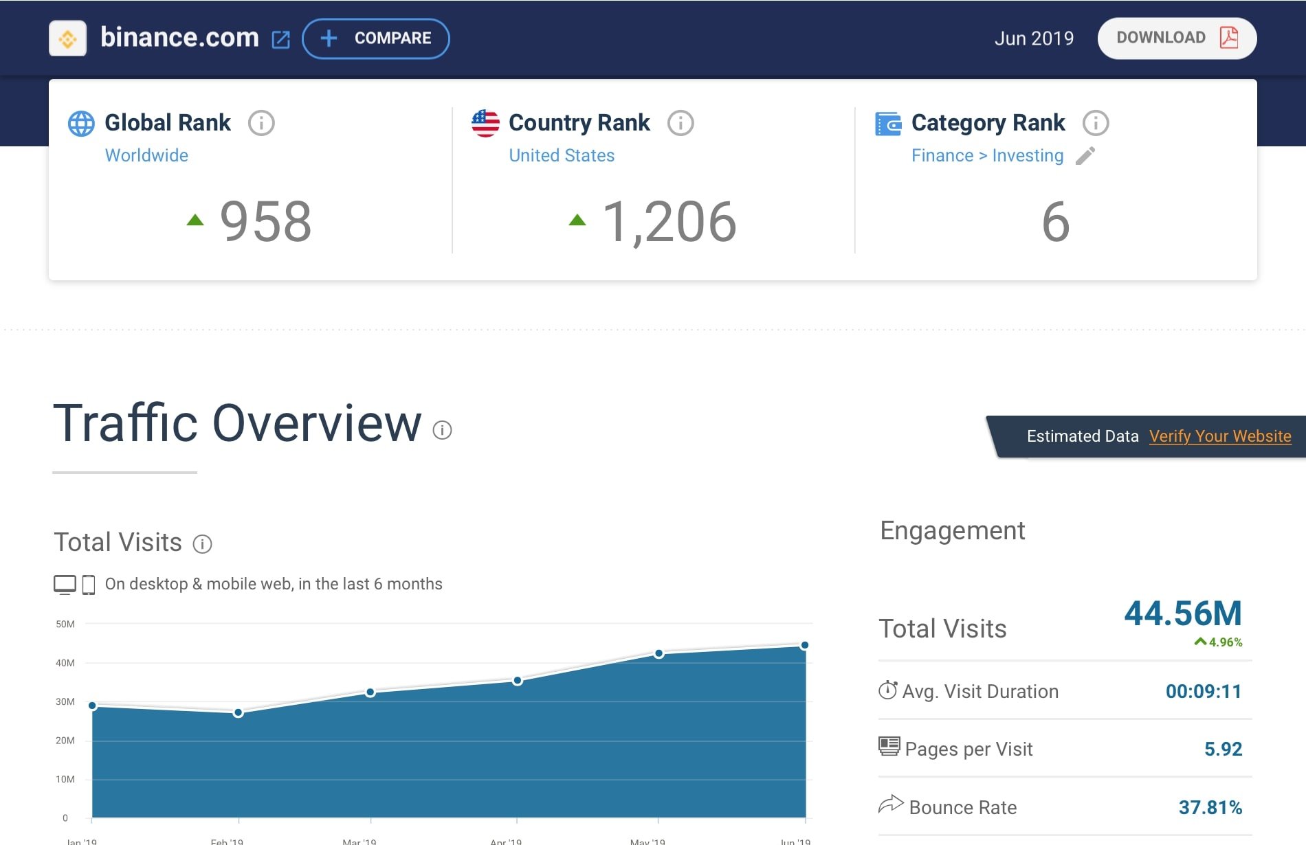Click the green up arrow beside Global Rank 958
Viewport: 1306px width, 845px height.
pyautogui.click(x=195, y=220)
